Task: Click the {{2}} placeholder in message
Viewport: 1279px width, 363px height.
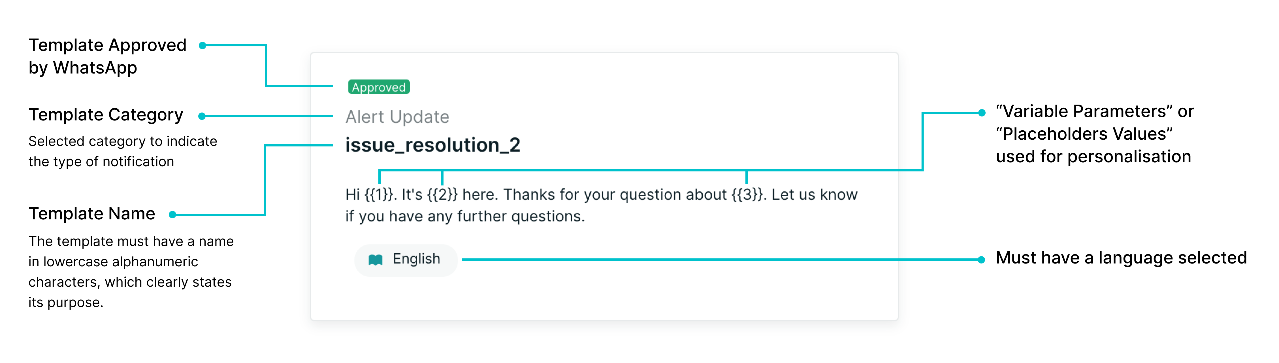Action: pyautogui.click(x=442, y=195)
